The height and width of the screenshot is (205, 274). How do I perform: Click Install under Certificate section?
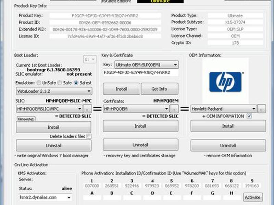[x=140, y=126]
